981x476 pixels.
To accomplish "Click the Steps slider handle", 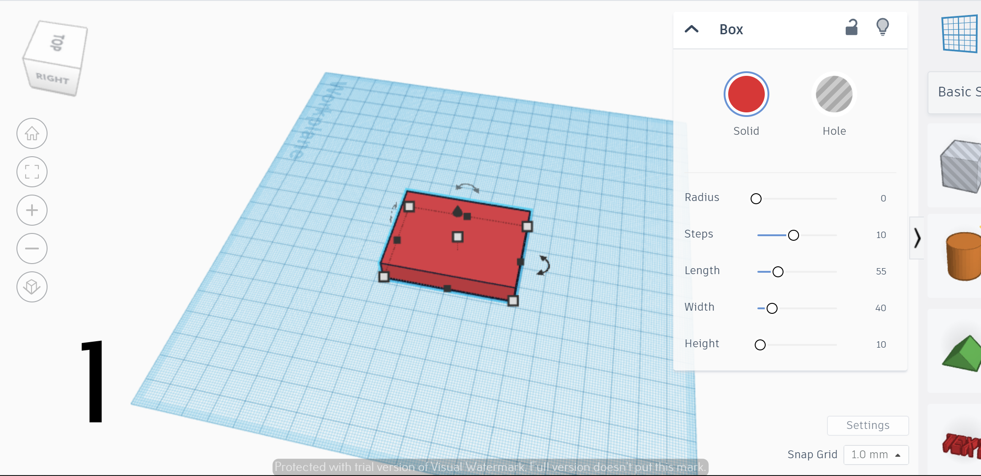I will (794, 235).
